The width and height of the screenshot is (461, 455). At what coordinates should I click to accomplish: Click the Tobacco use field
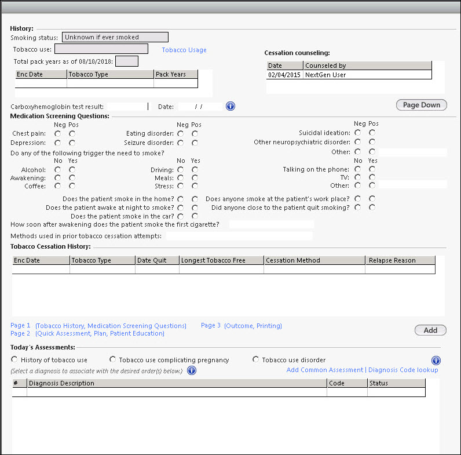pos(101,49)
